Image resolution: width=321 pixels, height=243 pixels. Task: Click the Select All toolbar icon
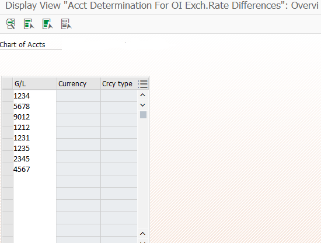coord(29,24)
